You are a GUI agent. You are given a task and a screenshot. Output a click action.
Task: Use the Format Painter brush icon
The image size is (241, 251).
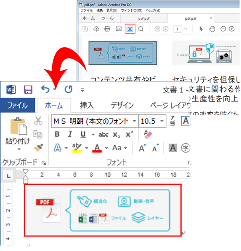pyautogui.click(x=38, y=147)
